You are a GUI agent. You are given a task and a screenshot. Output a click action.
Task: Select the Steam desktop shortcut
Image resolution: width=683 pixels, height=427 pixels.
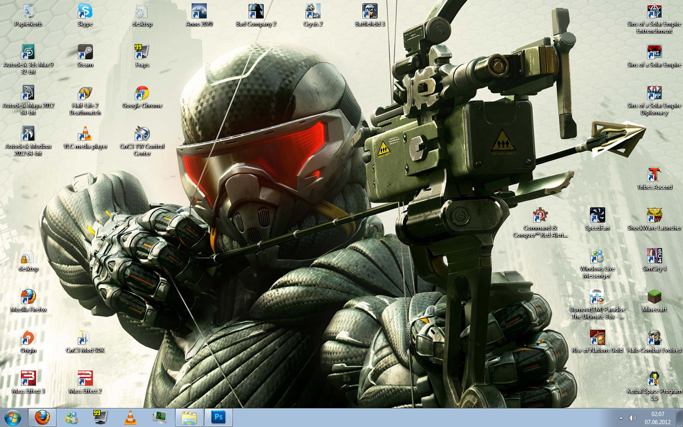[x=85, y=56]
